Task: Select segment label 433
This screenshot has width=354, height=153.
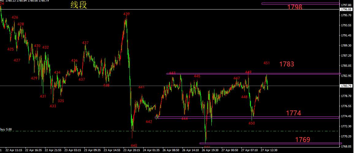Action: [x=53, y=106]
